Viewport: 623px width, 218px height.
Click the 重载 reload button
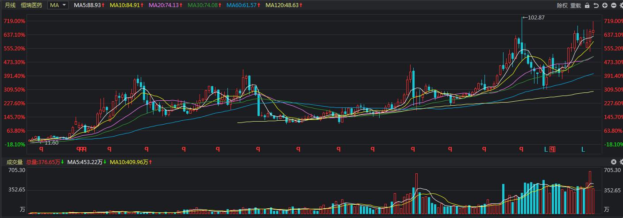tap(575, 5)
